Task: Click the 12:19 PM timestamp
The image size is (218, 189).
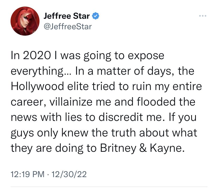Action: (27, 174)
